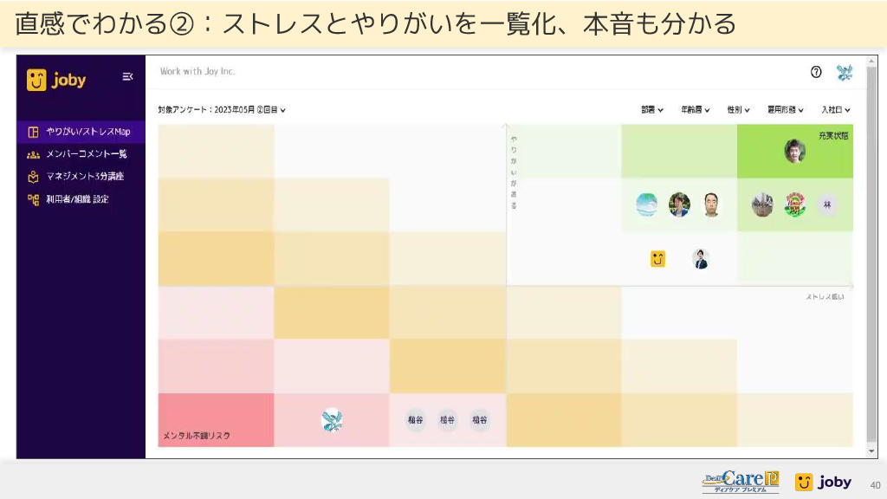887x499 pixels.
Task: Click the メンバーコメント一覧 people icon
Action: (33, 154)
